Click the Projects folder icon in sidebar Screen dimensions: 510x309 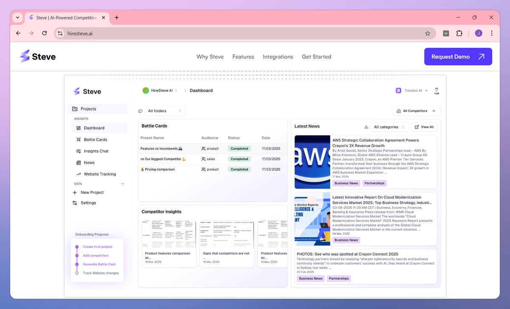pos(75,109)
